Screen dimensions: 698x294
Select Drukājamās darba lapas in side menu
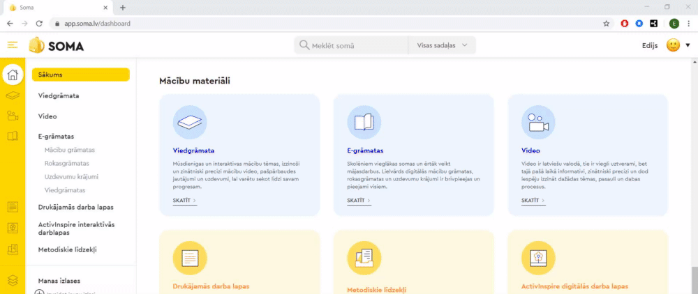tap(76, 207)
